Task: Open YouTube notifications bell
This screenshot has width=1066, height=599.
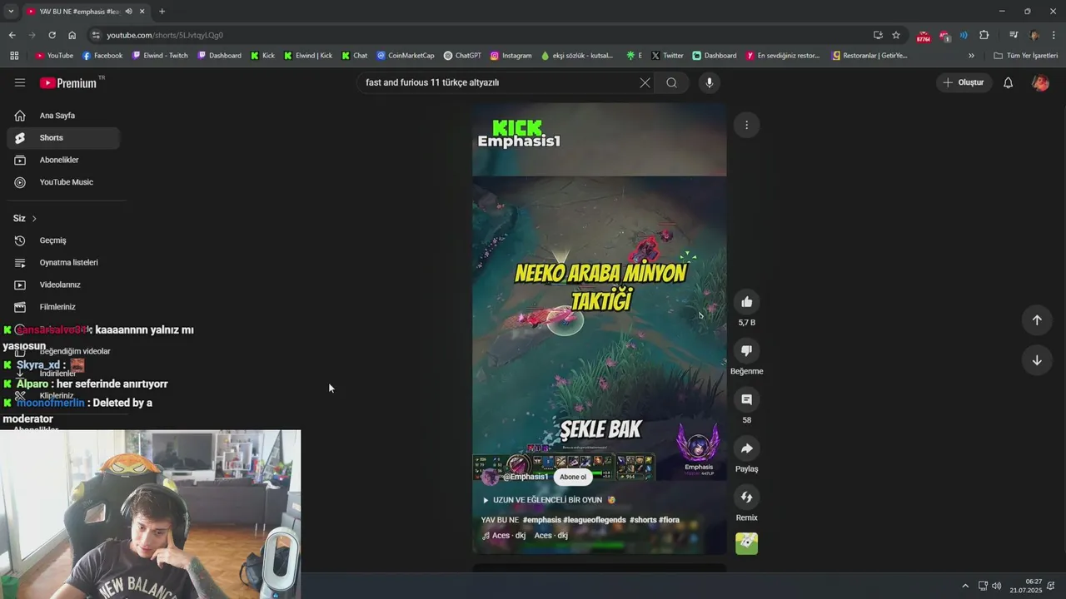Action: (1008, 82)
